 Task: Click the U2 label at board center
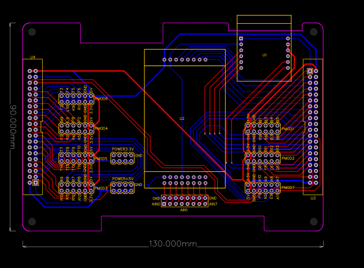182,119
